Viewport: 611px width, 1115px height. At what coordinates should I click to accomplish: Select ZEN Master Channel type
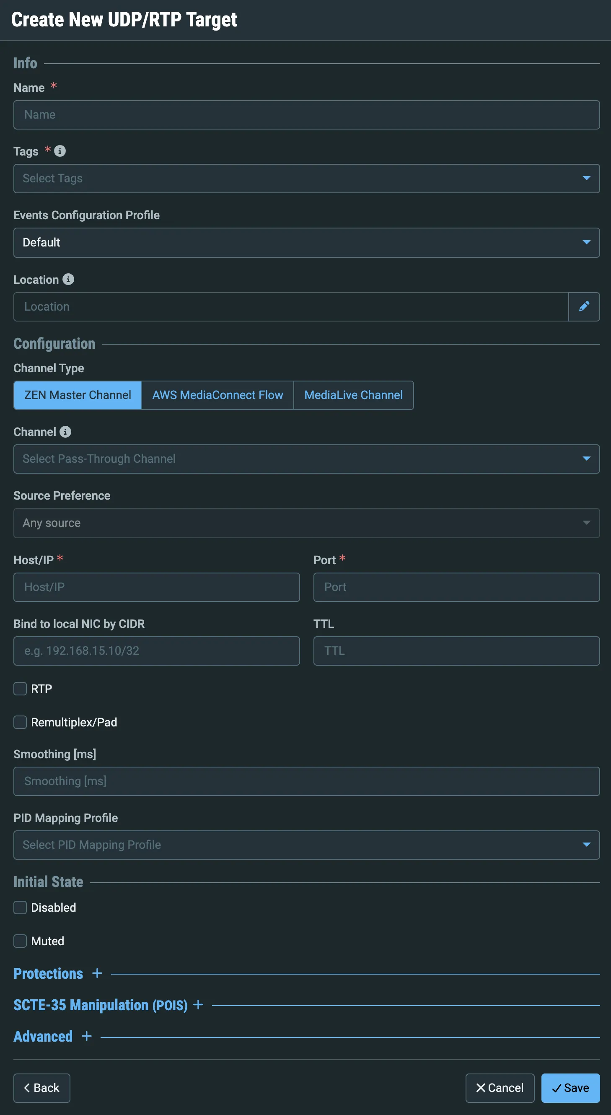pos(78,395)
